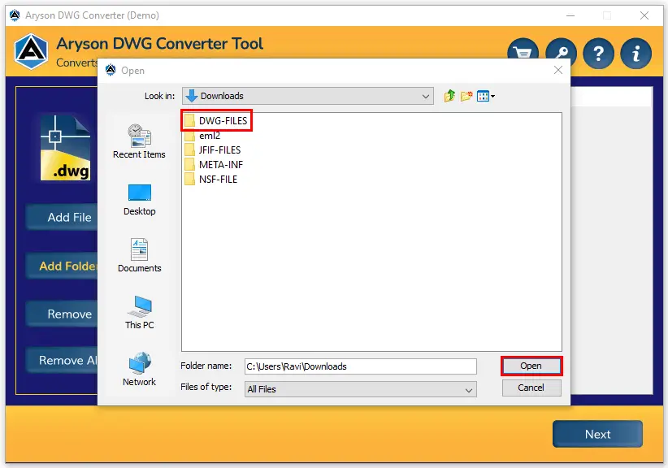Viewport: 668px width, 468px height.
Task: Select the DWG-FILES folder
Action: point(216,120)
